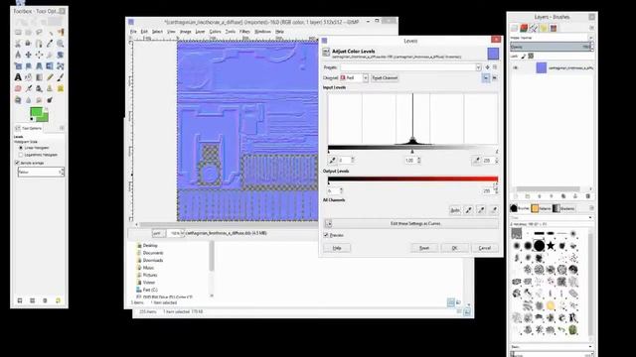Select the Rectangle Select tool in Toolbox

coord(18,33)
